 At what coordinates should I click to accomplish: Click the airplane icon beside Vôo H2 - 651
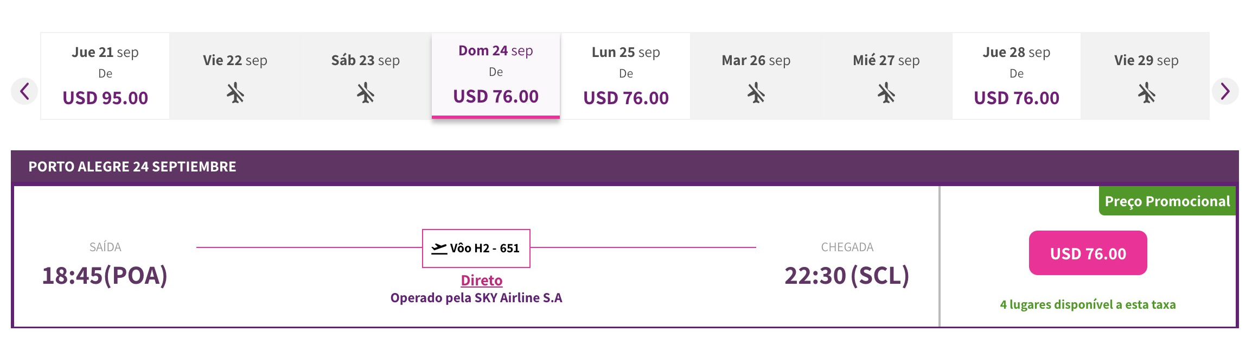tap(439, 249)
